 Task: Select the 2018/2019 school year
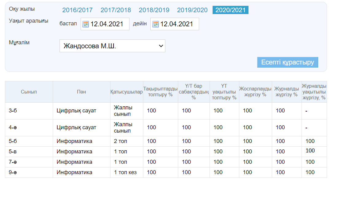tap(154, 10)
